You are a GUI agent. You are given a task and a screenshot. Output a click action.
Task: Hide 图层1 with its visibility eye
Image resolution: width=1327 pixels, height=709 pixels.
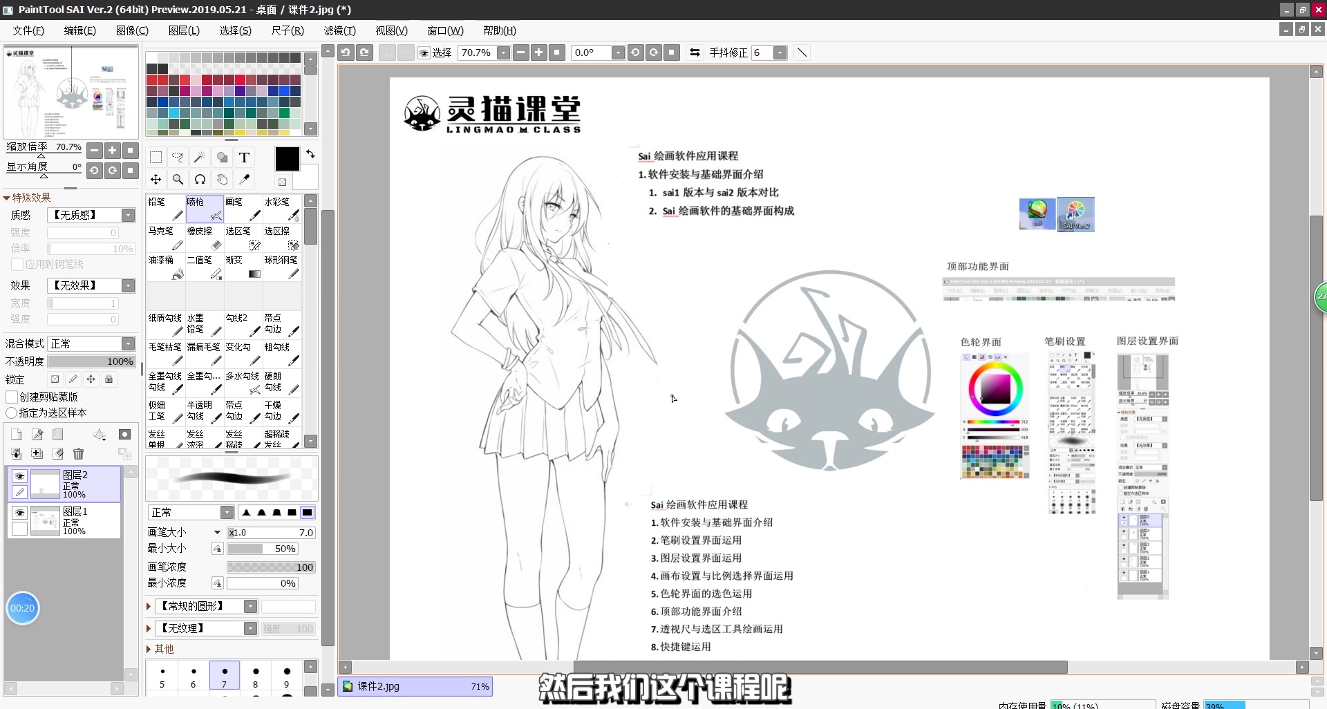20,513
